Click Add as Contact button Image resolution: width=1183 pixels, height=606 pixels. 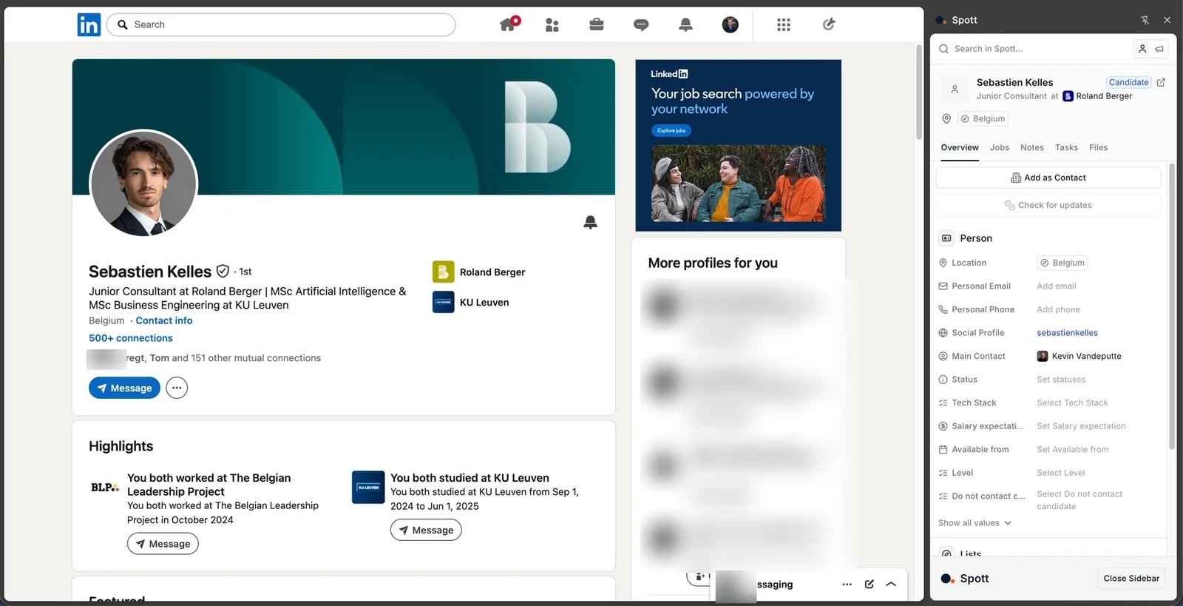tap(1048, 178)
